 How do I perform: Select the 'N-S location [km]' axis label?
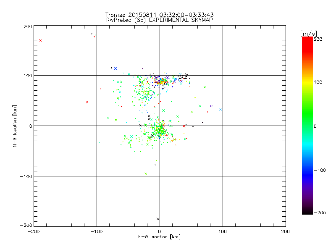pyautogui.click(x=15, y=126)
